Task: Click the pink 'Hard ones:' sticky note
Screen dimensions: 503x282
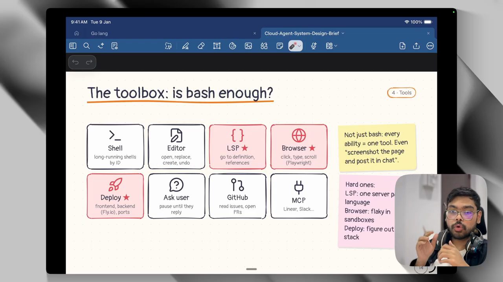Action: (367, 211)
